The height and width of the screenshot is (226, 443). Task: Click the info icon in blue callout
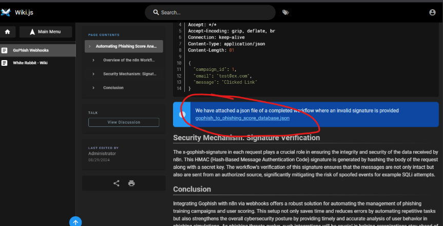(183, 114)
